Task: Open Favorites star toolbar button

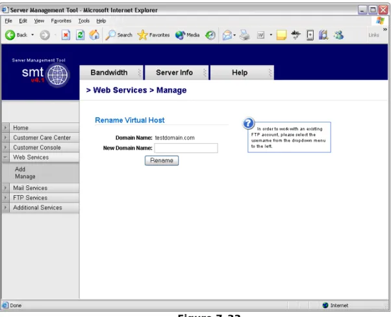Action: [x=153, y=35]
